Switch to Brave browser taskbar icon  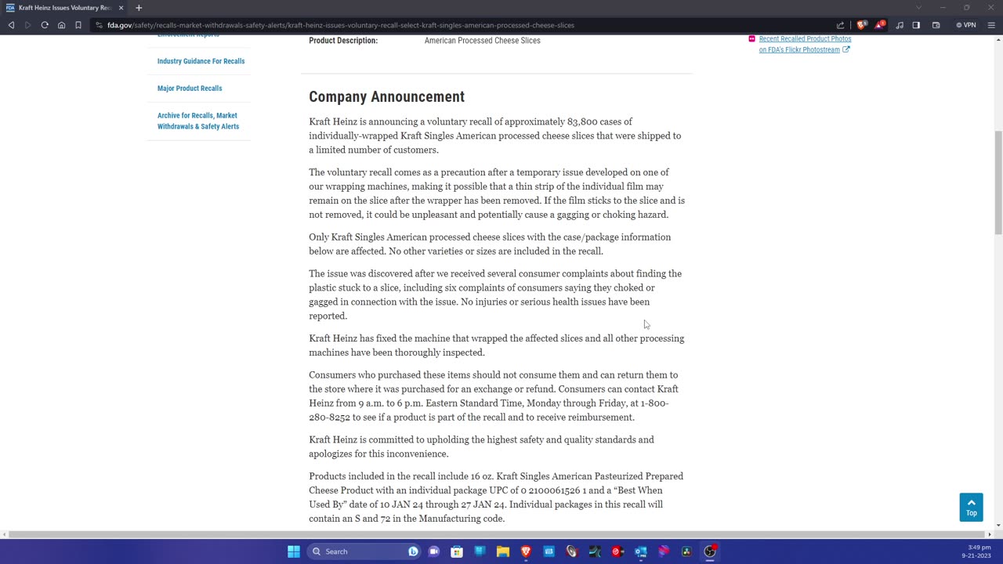[x=526, y=551]
